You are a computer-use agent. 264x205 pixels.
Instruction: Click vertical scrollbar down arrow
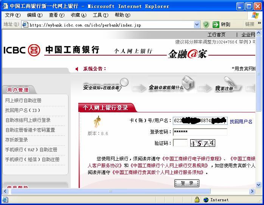click(x=258, y=185)
